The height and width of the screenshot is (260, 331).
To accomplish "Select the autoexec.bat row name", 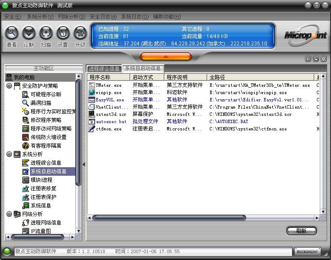I will point(111,122).
